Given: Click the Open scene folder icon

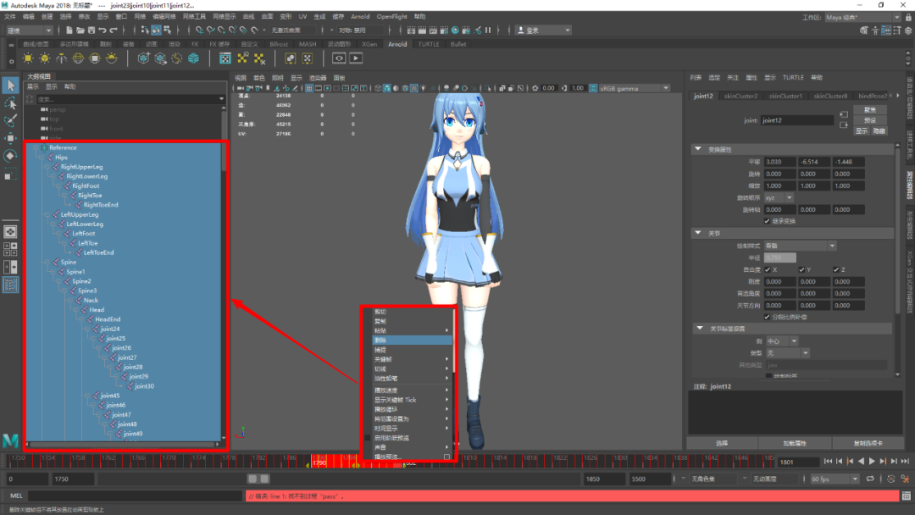Looking at the screenshot, I should pyautogui.click(x=80, y=30).
